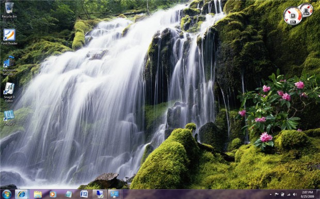The height and width of the screenshot is (199, 320).
Task: Open Action Center flag icon
Action: 277,194
